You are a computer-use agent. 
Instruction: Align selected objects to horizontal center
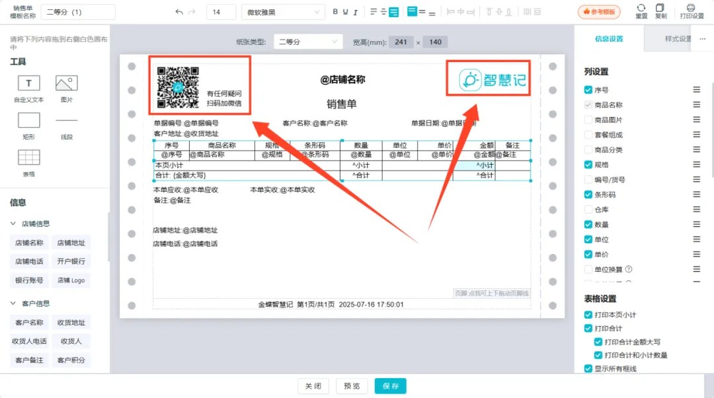tap(460, 12)
